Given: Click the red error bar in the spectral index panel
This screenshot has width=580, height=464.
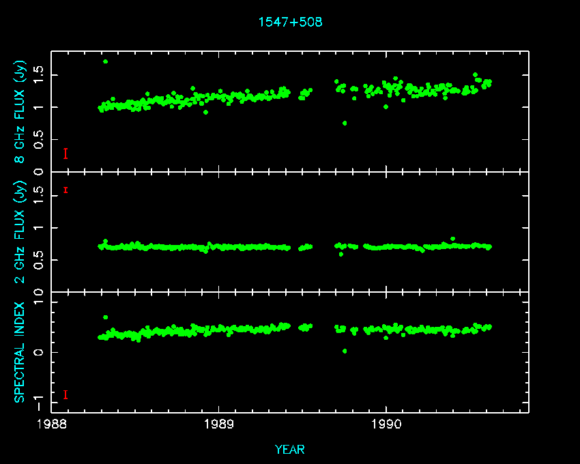Looking at the screenshot, I should pos(66,394).
